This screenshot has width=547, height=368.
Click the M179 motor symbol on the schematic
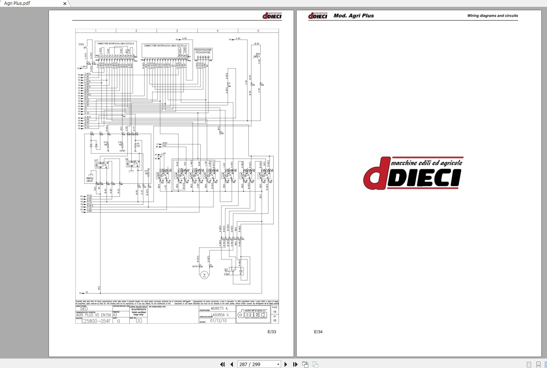[204, 274]
